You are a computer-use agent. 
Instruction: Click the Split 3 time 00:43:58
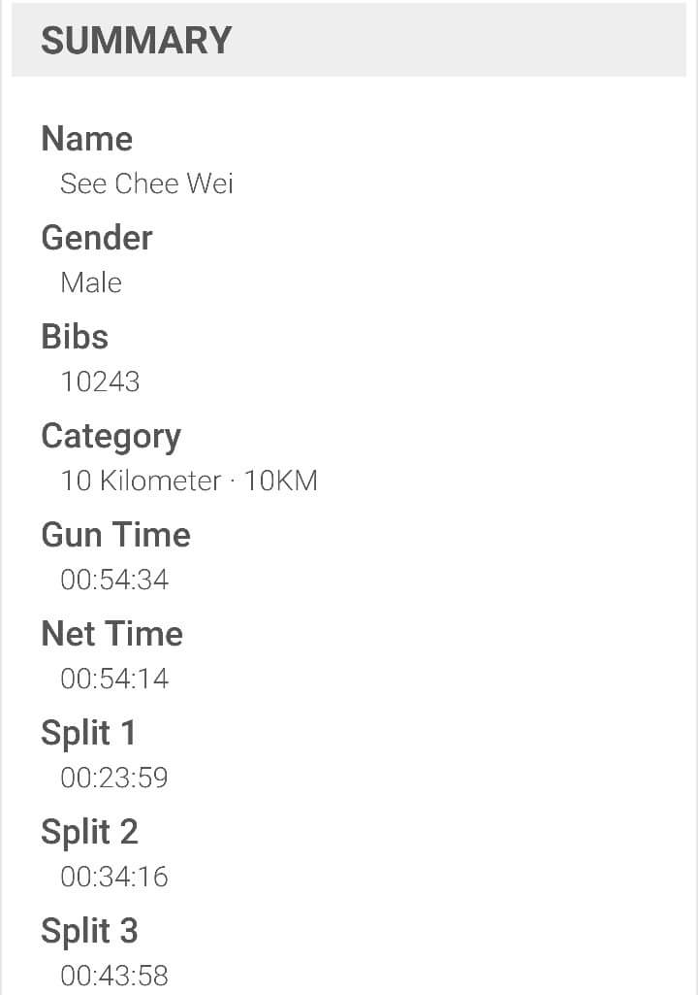114,975
